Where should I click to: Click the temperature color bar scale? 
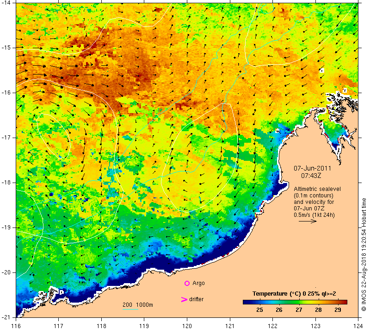(295, 302)
